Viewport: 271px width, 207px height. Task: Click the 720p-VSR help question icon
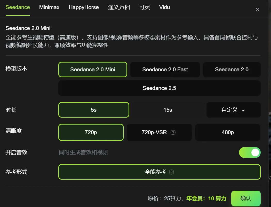(x=173, y=133)
